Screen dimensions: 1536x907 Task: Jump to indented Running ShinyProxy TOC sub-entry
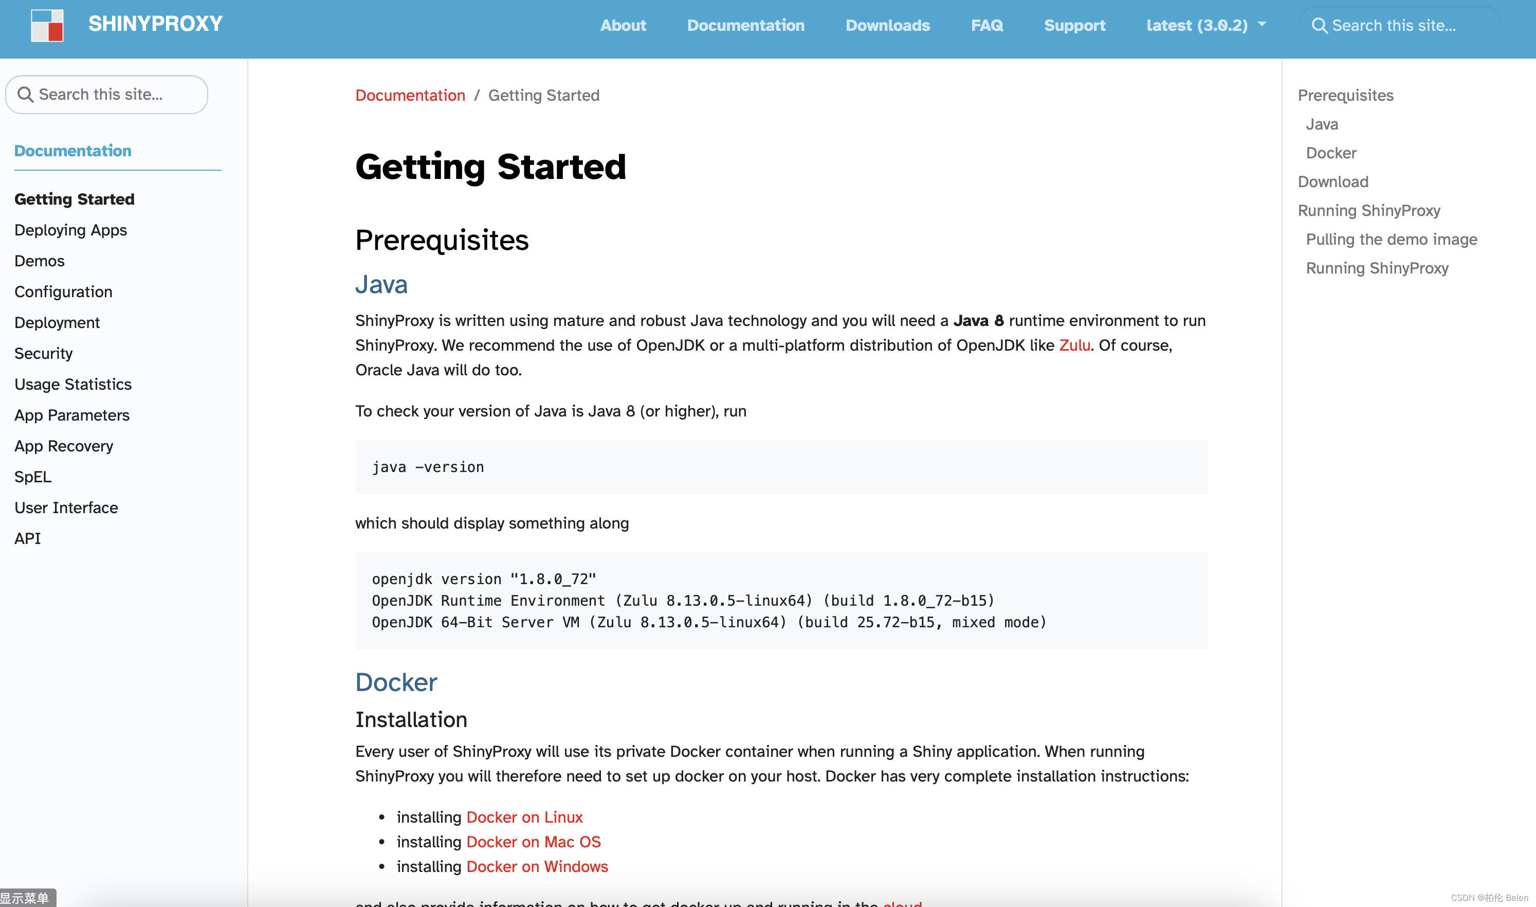tap(1377, 268)
